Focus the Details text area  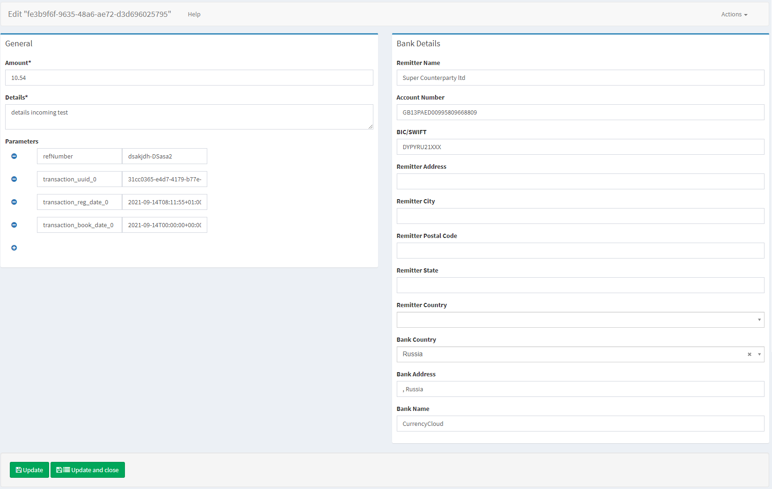[189, 116]
